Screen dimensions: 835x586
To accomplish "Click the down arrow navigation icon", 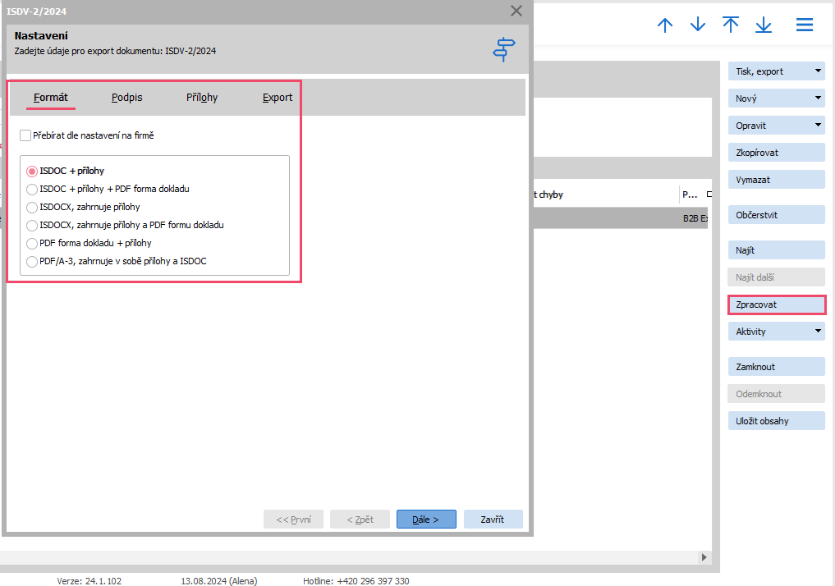I will tap(698, 25).
